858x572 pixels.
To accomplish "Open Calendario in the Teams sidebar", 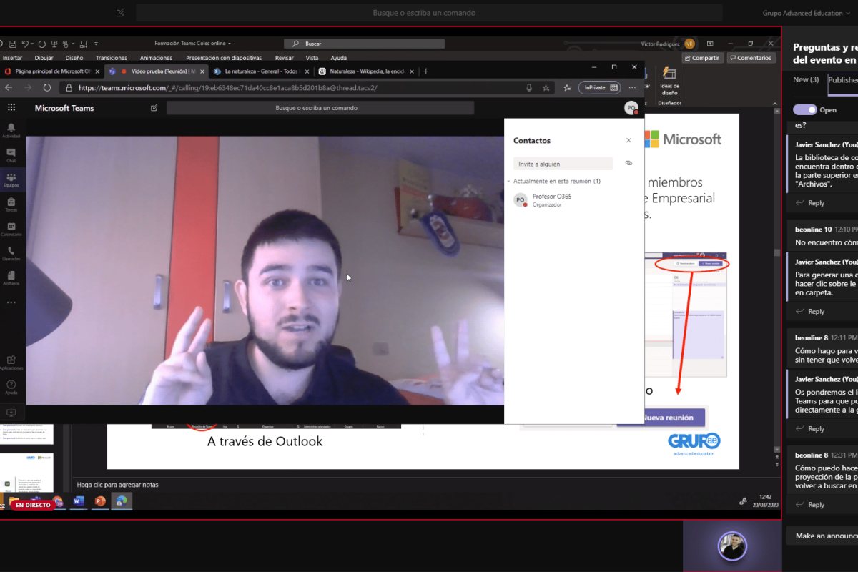I will (x=11, y=229).
